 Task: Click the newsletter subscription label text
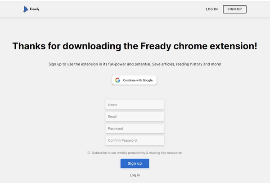coord(137,153)
